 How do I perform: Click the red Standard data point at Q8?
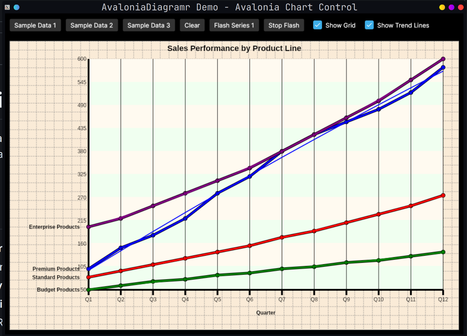(314, 231)
